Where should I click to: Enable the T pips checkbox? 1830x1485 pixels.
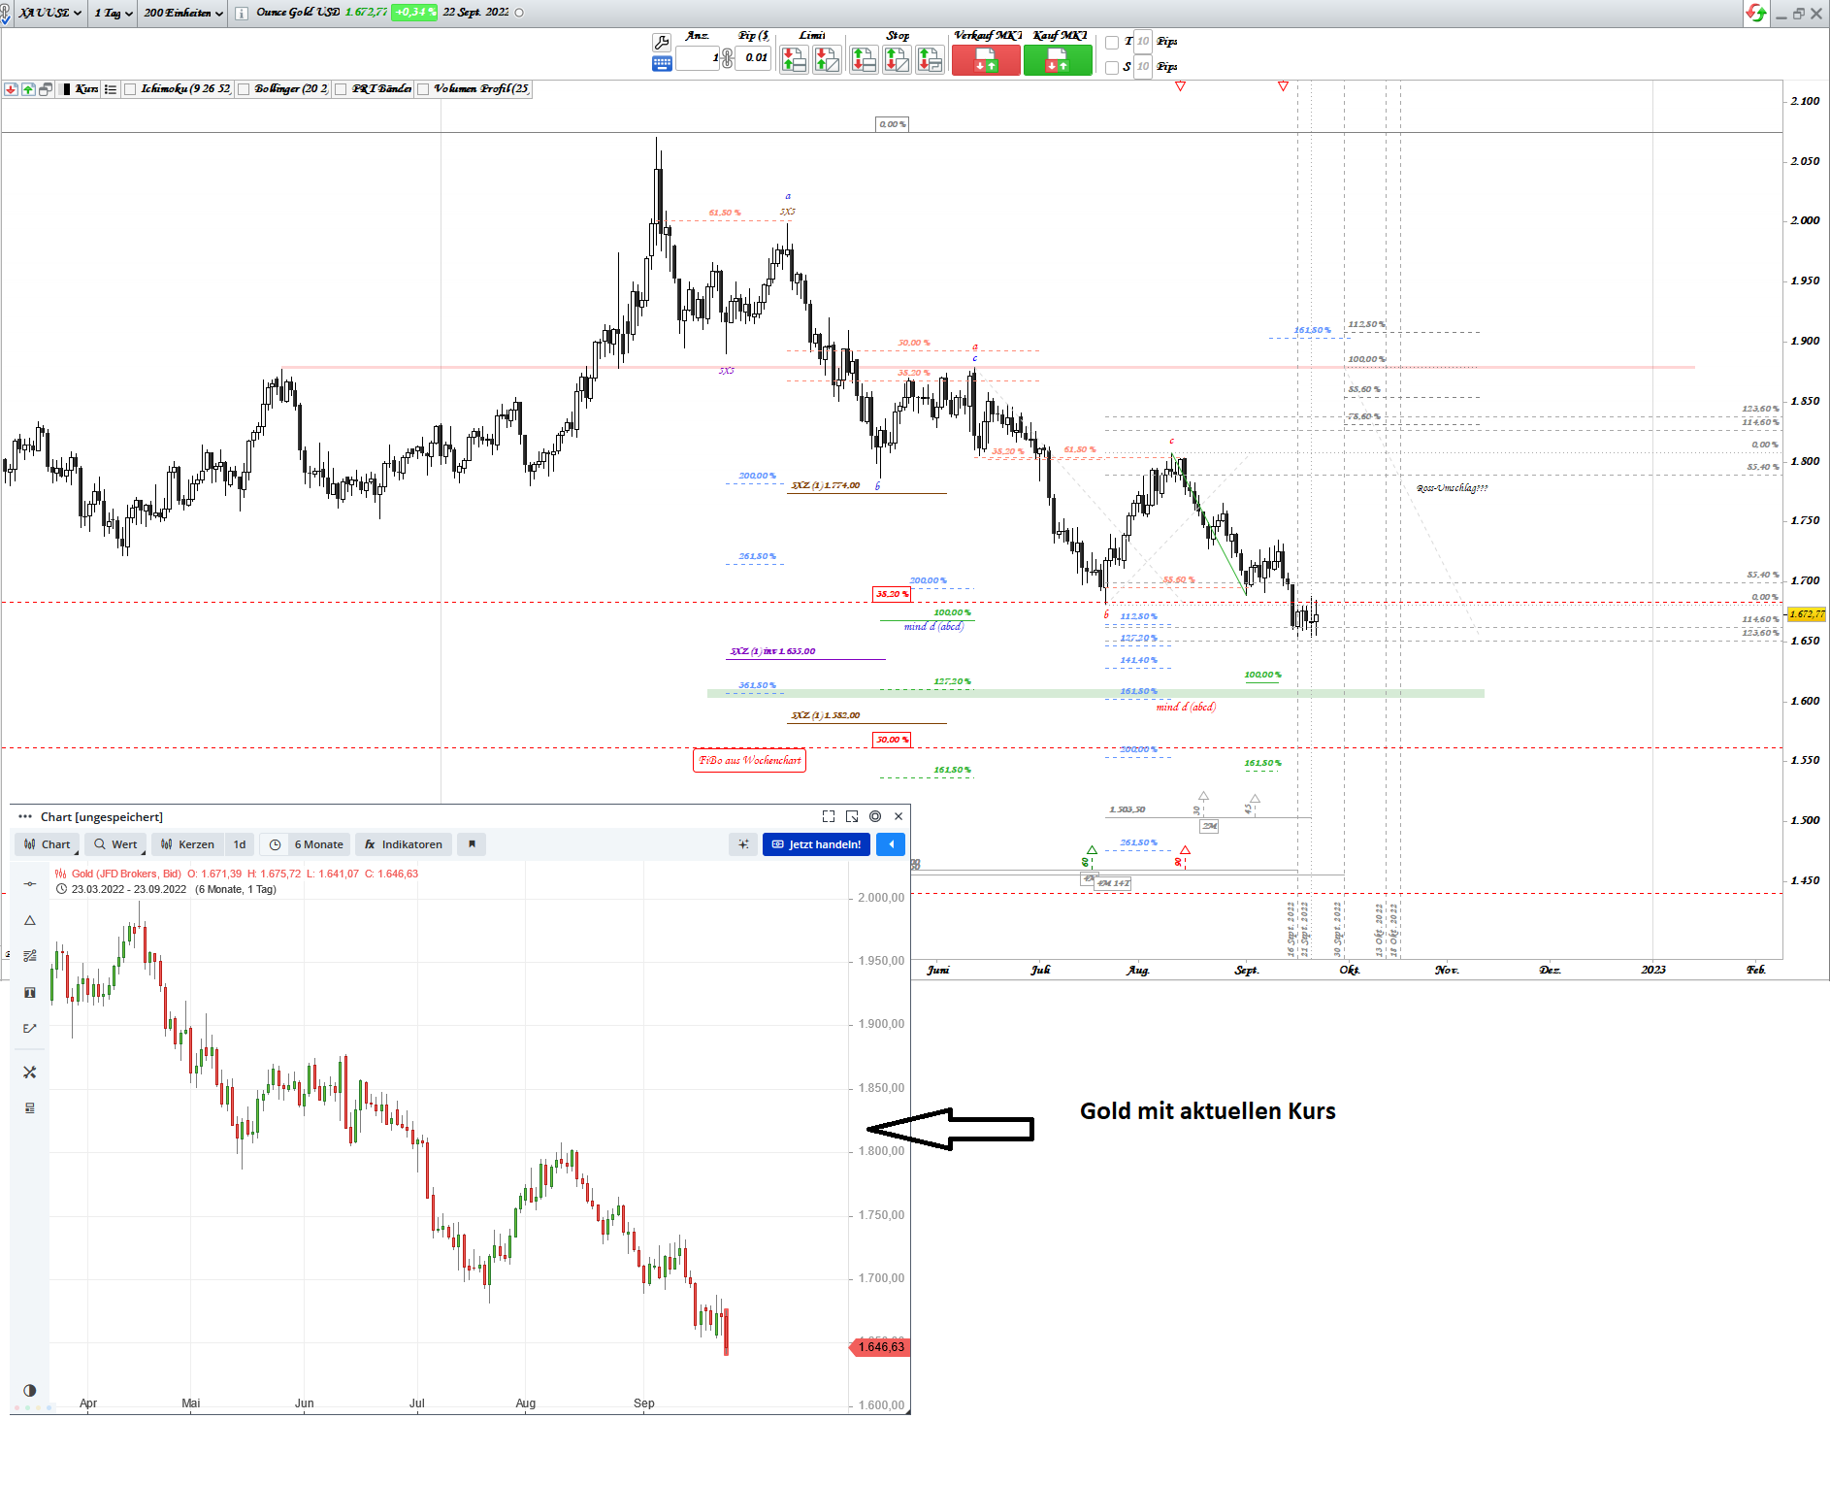(x=1112, y=42)
